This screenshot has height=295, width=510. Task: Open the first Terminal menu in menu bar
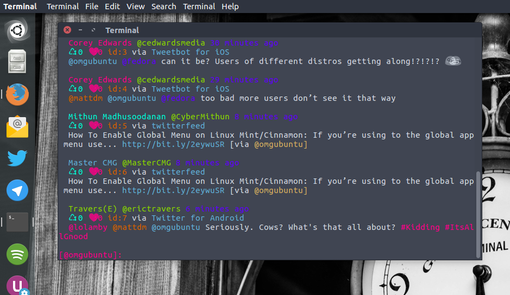62,7
